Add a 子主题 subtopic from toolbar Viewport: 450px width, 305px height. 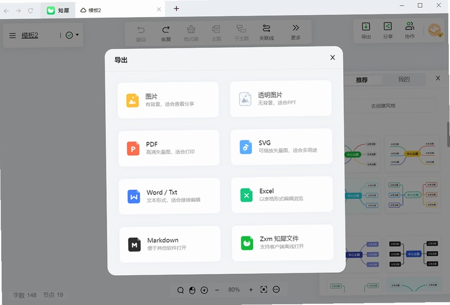[x=241, y=33]
